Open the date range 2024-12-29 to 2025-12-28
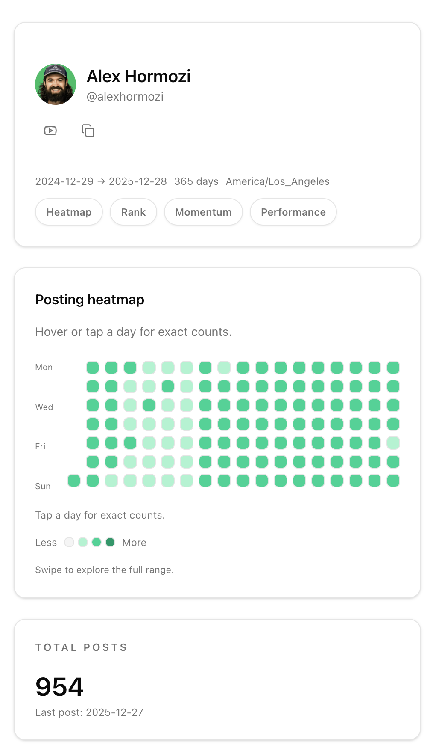433x748 pixels. point(101,181)
